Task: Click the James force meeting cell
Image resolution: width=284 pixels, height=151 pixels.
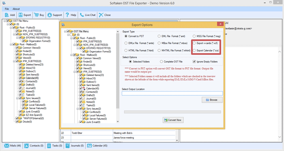Action: pyautogui.click(x=144, y=138)
